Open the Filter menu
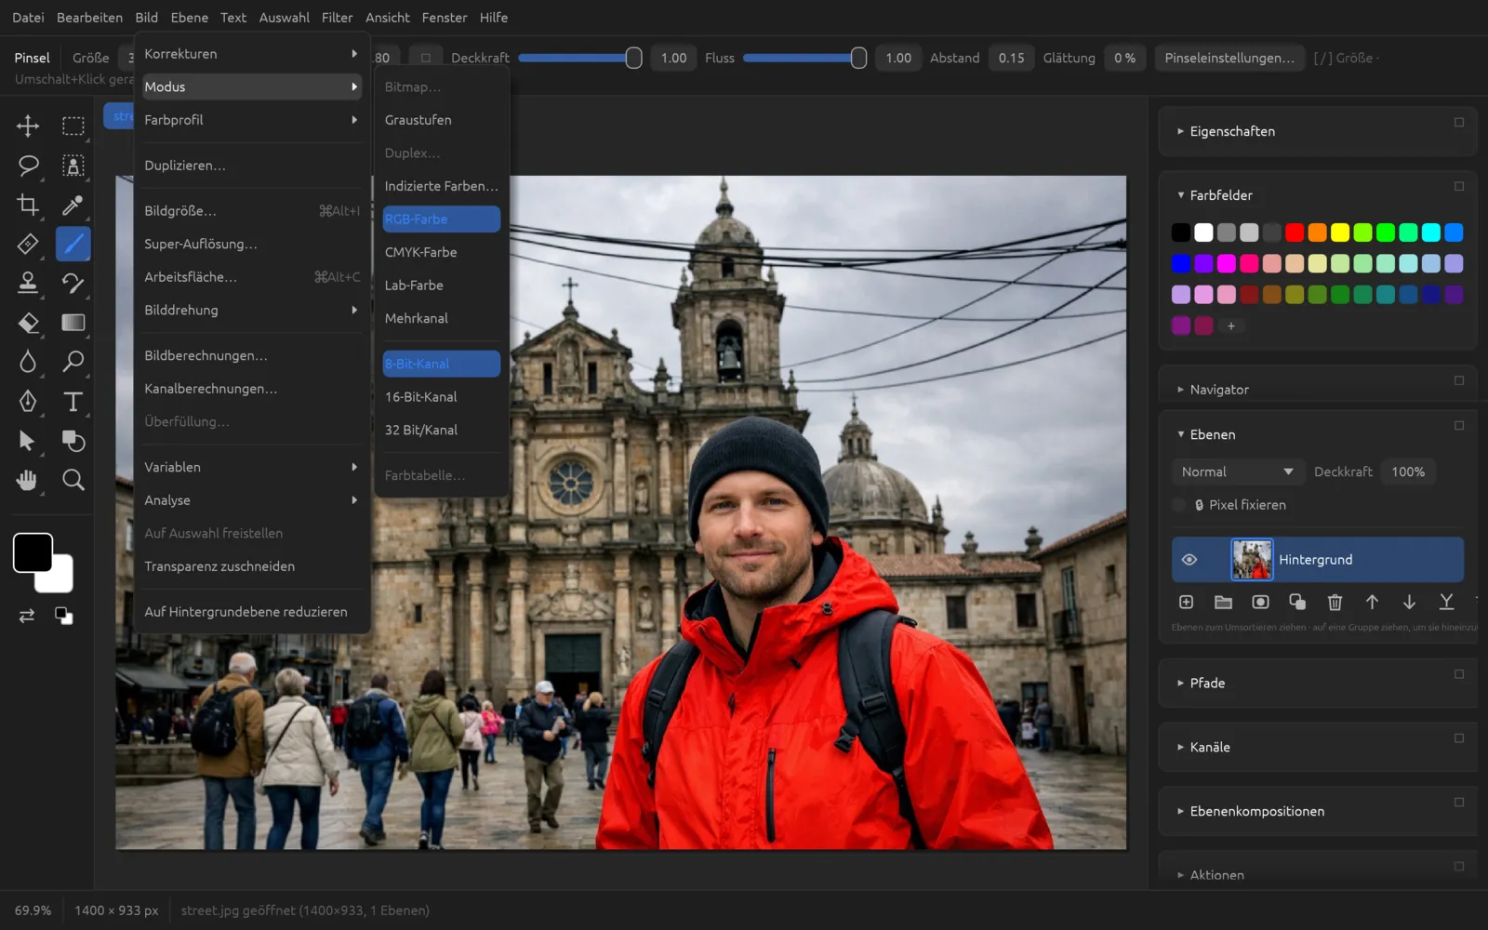 point(337,17)
